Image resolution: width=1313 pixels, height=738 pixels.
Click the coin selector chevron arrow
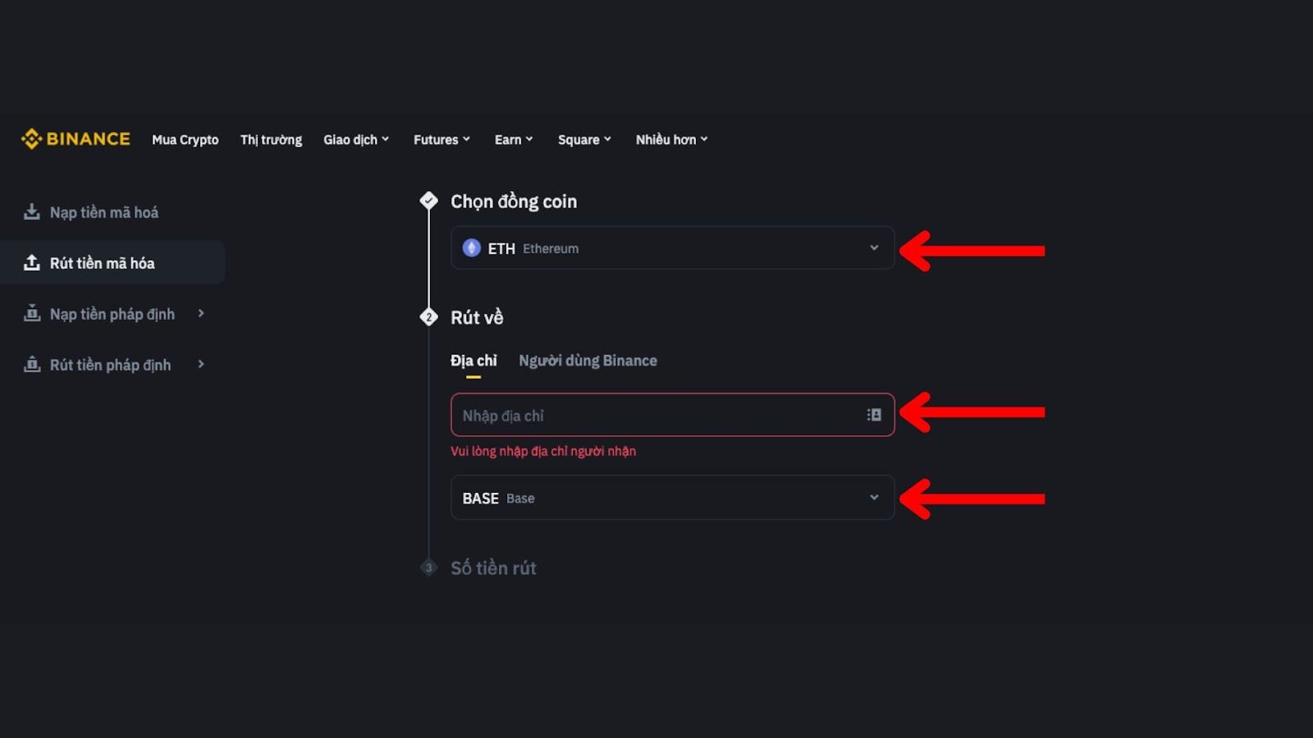pos(874,248)
